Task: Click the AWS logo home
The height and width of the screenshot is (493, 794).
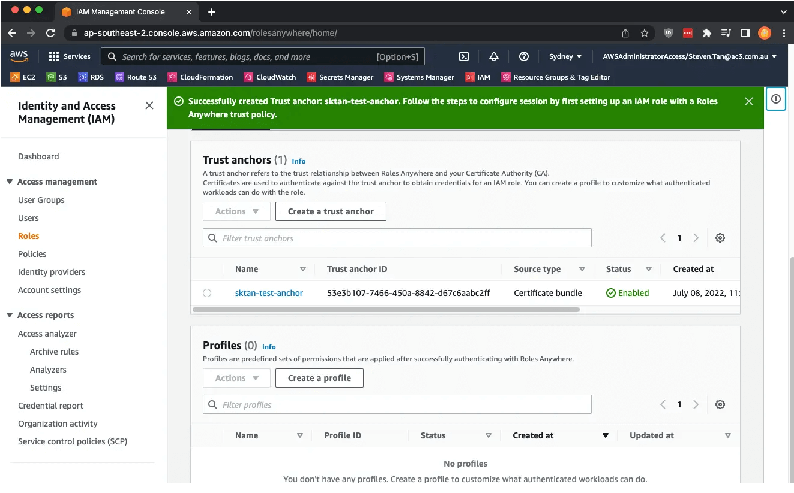Action: point(19,56)
